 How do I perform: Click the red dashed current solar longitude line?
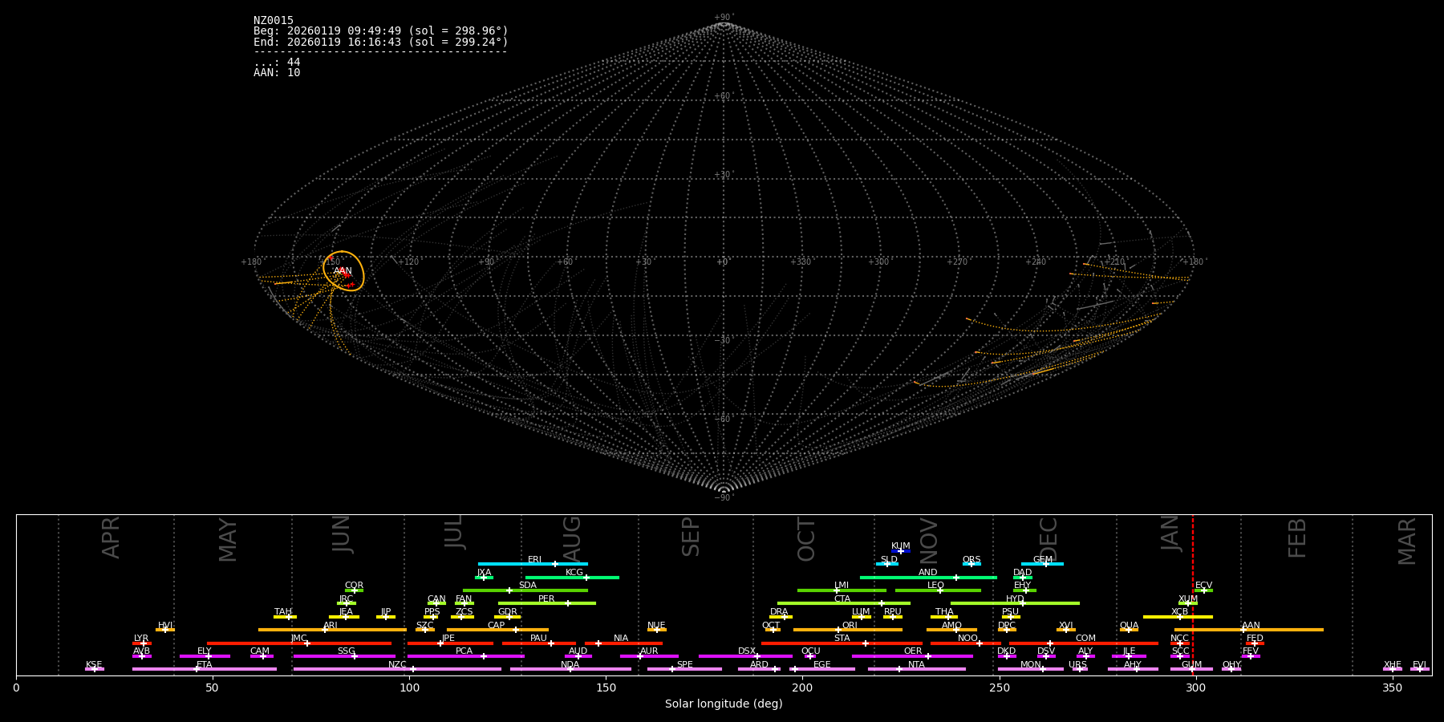pyautogui.click(x=1192, y=594)
